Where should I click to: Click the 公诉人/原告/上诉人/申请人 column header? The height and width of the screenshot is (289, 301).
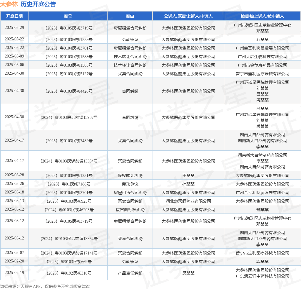[x=188, y=16]
